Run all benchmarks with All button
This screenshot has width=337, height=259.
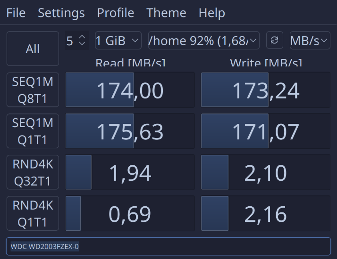(33, 49)
